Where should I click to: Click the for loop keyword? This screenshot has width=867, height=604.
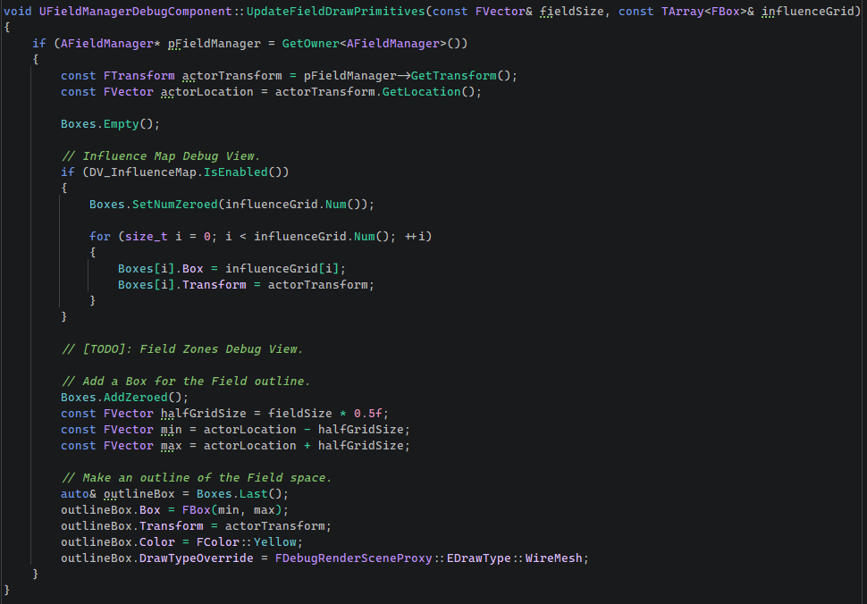(103, 236)
